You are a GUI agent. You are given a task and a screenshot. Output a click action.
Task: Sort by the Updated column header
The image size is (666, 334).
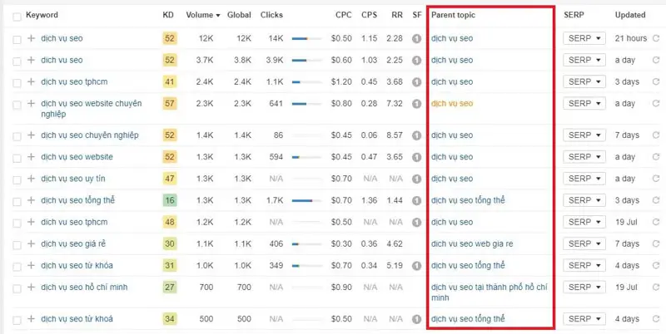coord(630,15)
